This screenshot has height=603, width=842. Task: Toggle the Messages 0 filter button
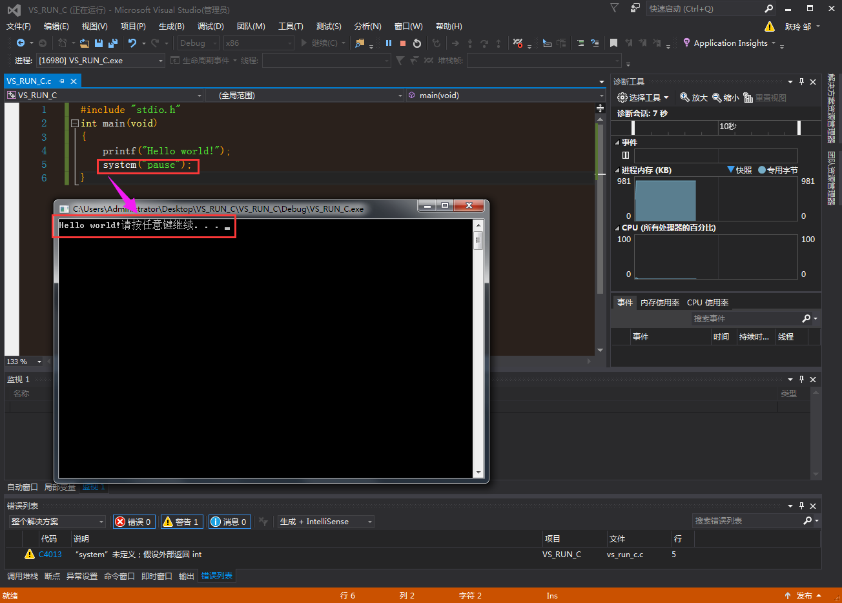[229, 522]
